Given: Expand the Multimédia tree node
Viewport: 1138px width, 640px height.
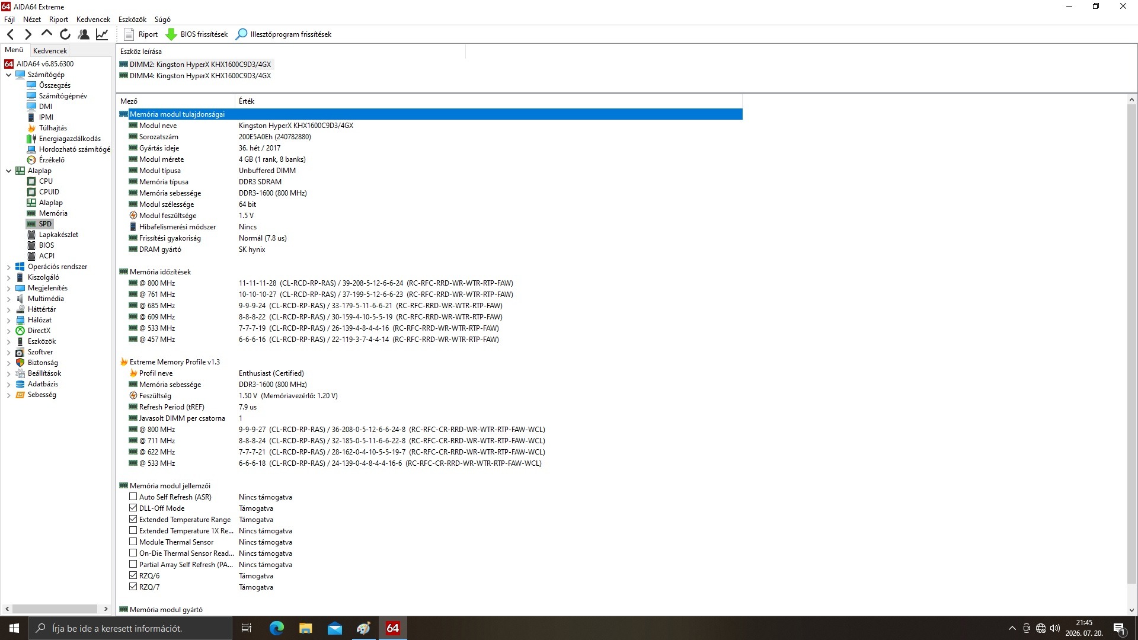Looking at the screenshot, I should tap(8, 299).
